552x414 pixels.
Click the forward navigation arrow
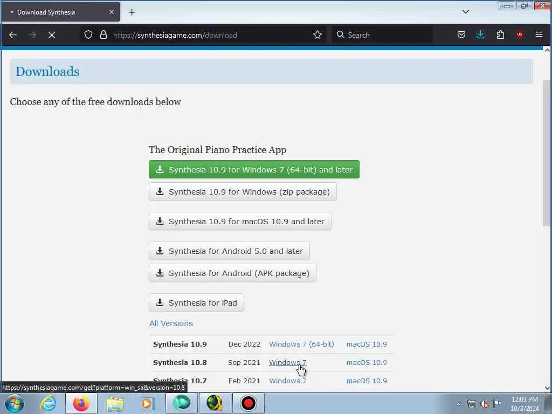[32, 35]
